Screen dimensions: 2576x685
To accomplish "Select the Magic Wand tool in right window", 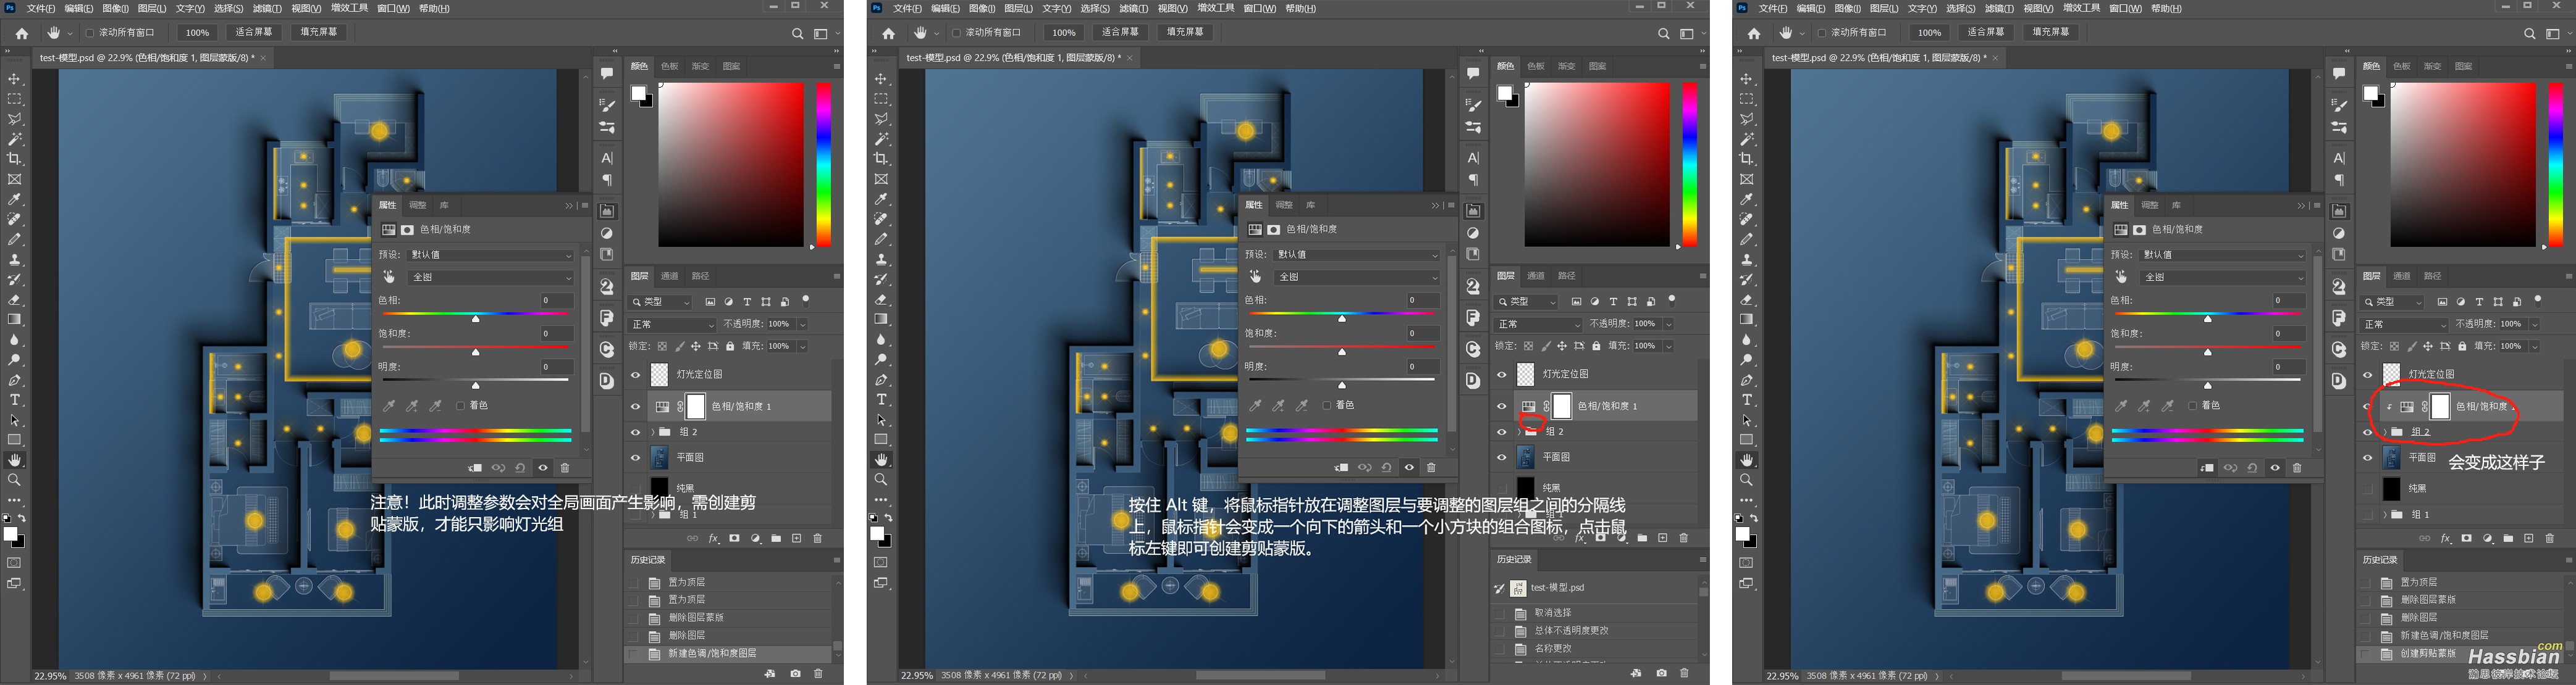I will (1747, 139).
